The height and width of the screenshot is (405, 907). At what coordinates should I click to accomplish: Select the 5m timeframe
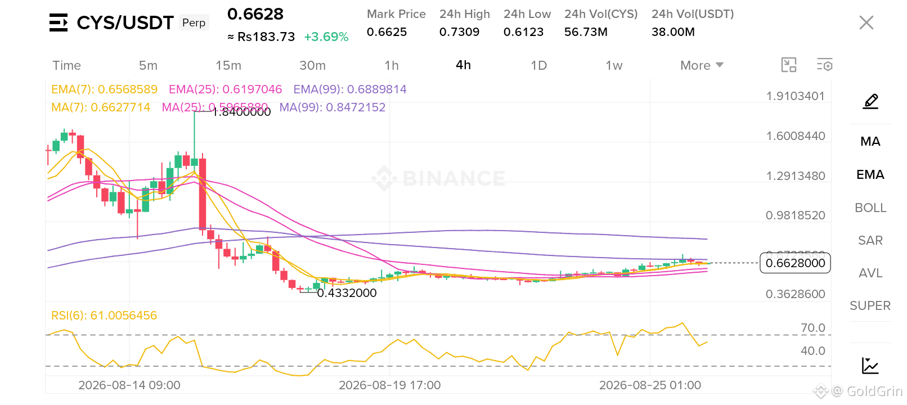(x=149, y=65)
